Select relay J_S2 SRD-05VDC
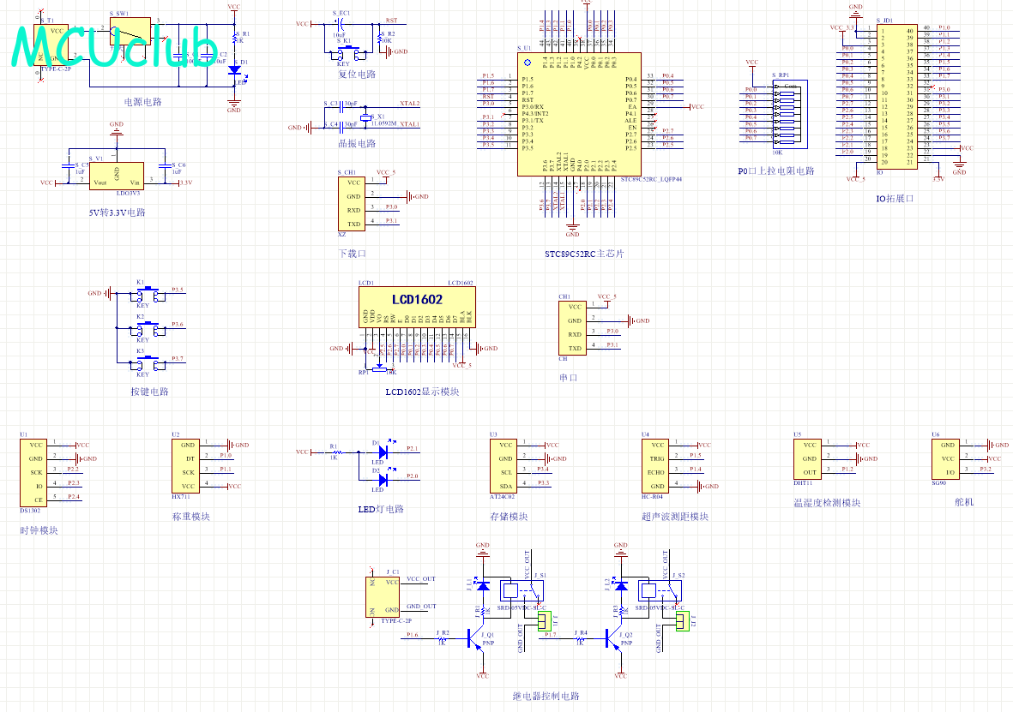The height and width of the screenshot is (712, 1013). 660,590
